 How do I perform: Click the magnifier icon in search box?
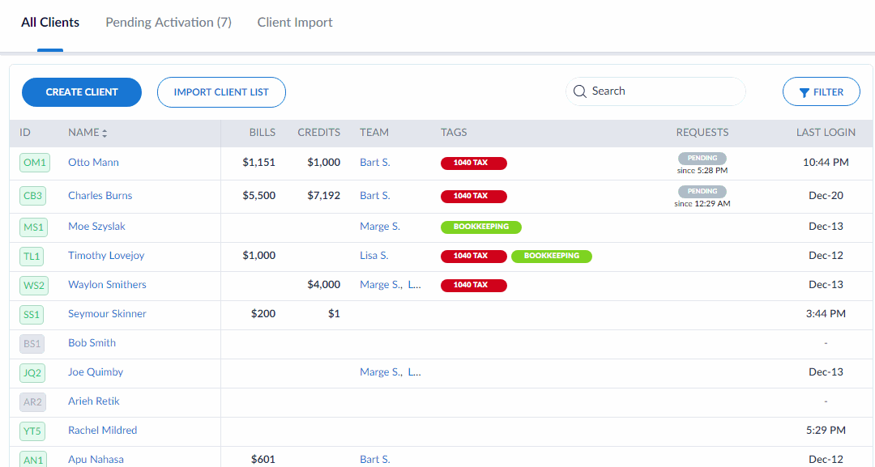(x=579, y=91)
